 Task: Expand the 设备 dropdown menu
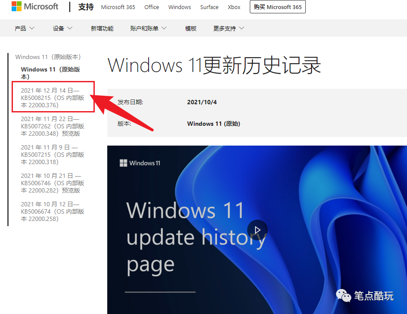point(62,28)
